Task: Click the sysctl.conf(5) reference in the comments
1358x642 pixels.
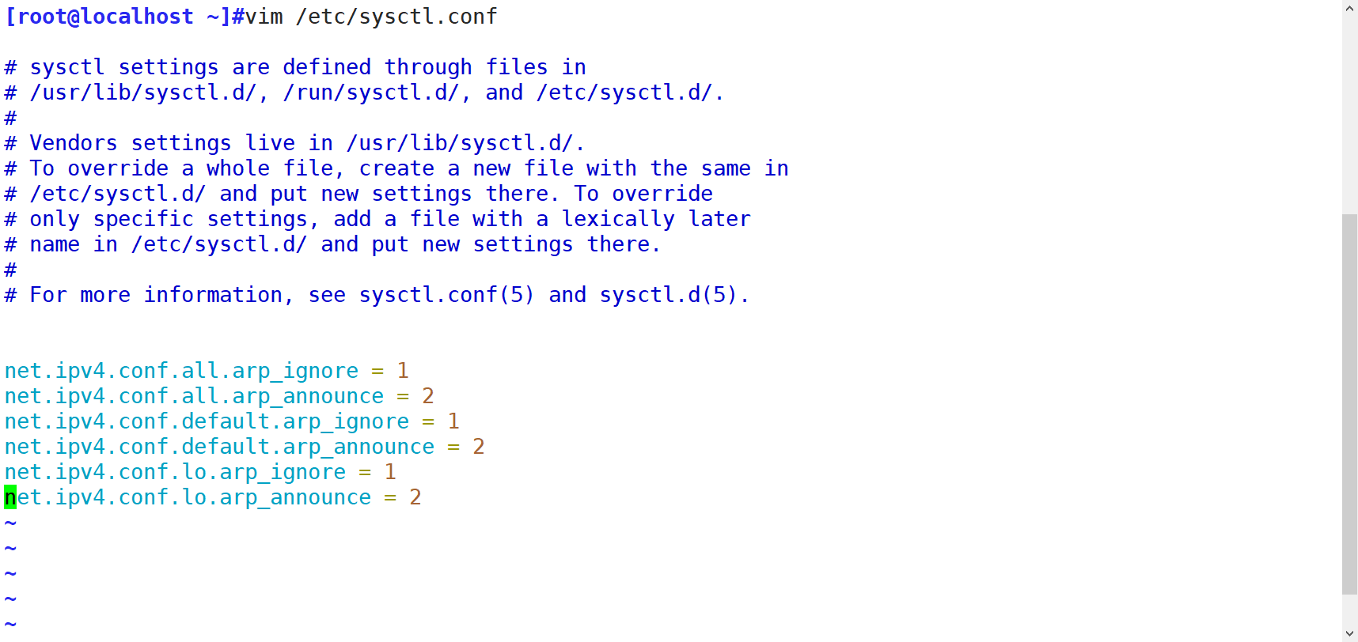Action: pos(446,295)
